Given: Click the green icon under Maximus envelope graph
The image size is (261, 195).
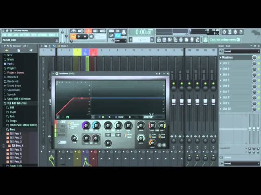Looking at the screenshot, I should point(68,117).
